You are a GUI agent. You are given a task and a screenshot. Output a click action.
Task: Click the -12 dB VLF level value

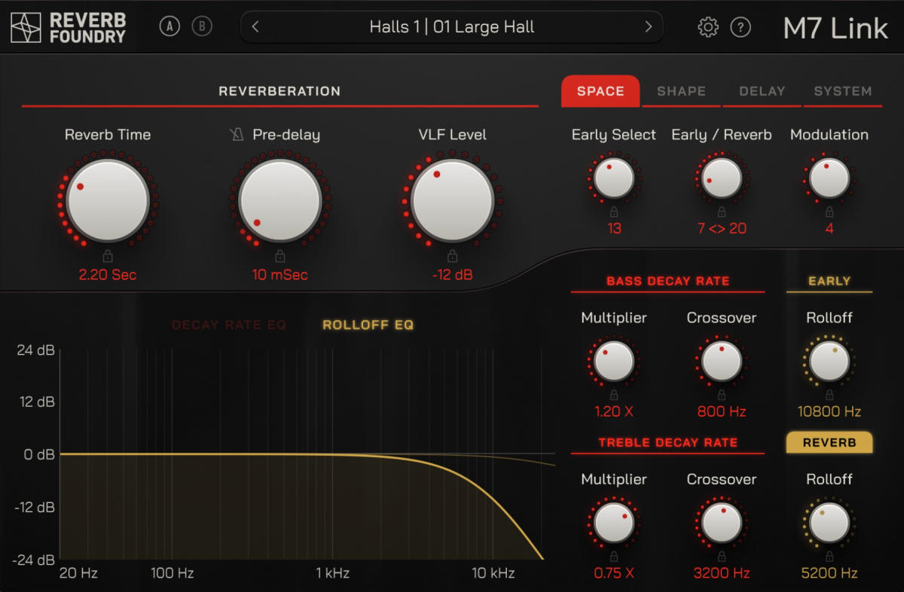pyautogui.click(x=452, y=275)
